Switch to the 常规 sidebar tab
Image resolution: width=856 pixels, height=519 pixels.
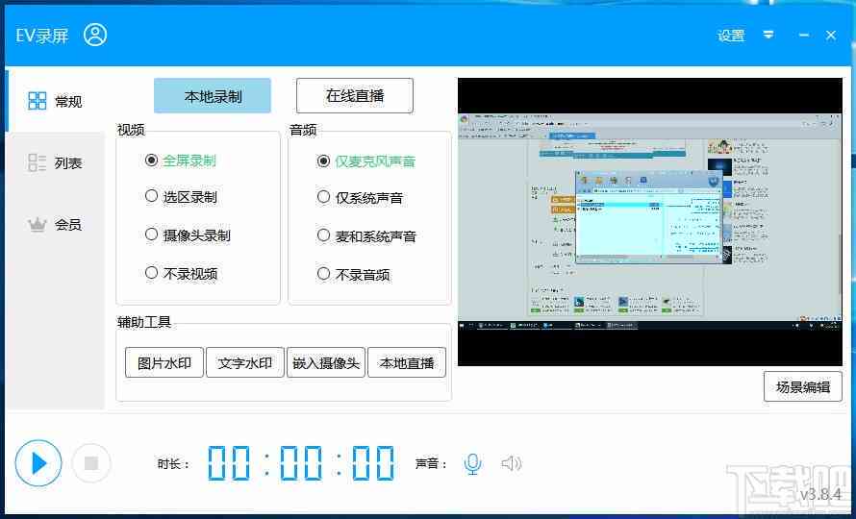[x=55, y=101]
